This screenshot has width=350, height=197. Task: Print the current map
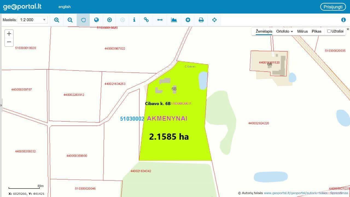pos(201,20)
